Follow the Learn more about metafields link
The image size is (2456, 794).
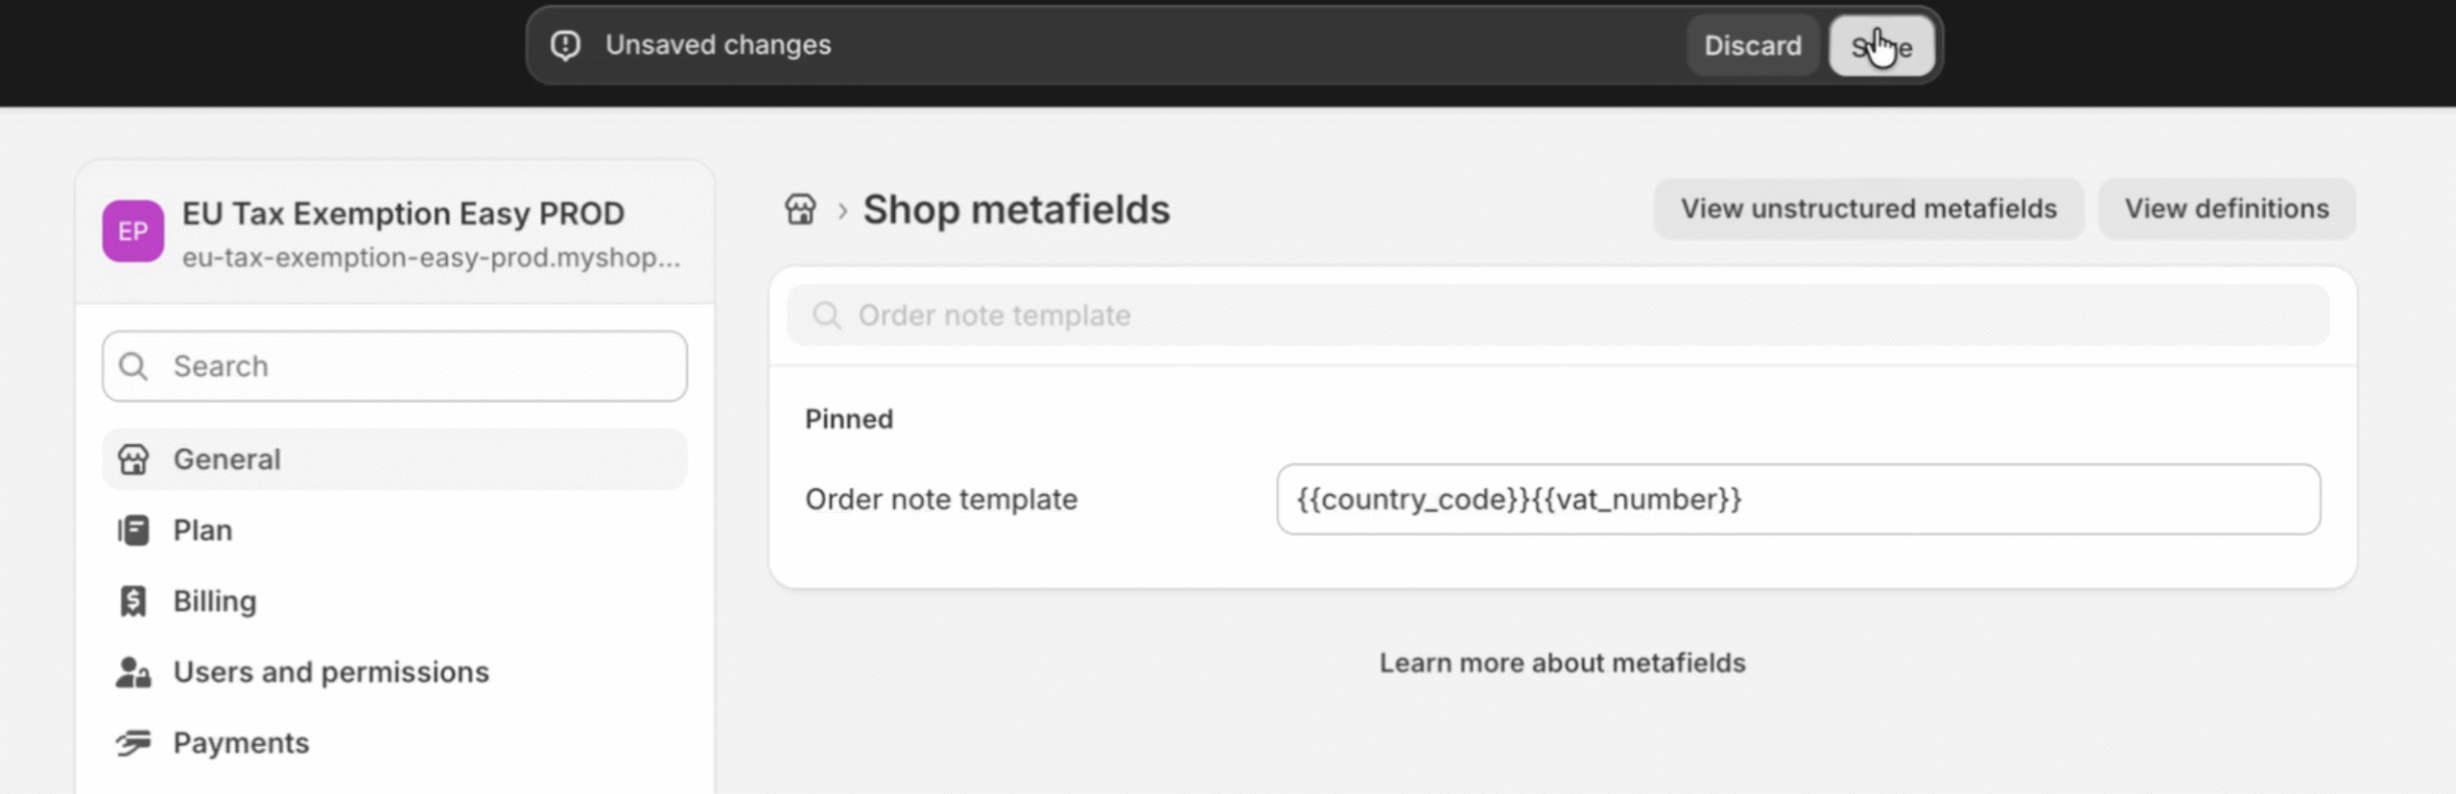1562,663
